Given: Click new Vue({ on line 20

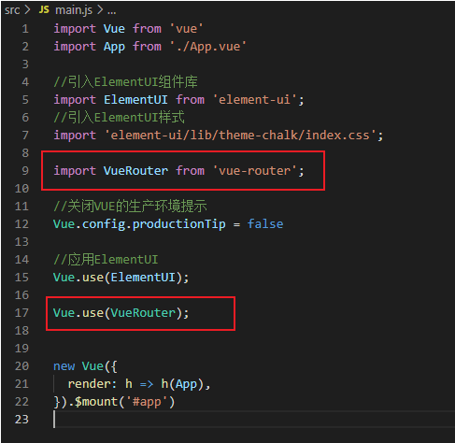Looking at the screenshot, I should click(85, 366).
